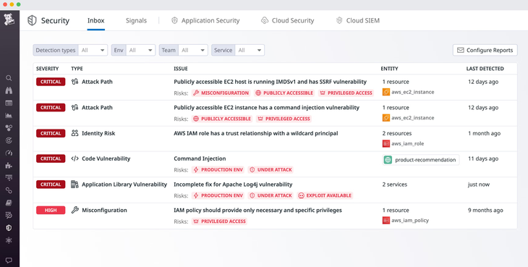528x267 pixels.
Task: Open the IAM policy privileges issue
Action: tap(257, 211)
